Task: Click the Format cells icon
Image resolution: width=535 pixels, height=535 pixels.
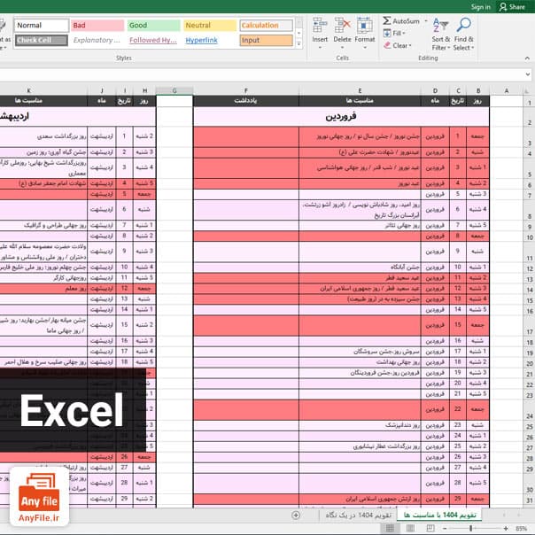Action: (x=364, y=26)
